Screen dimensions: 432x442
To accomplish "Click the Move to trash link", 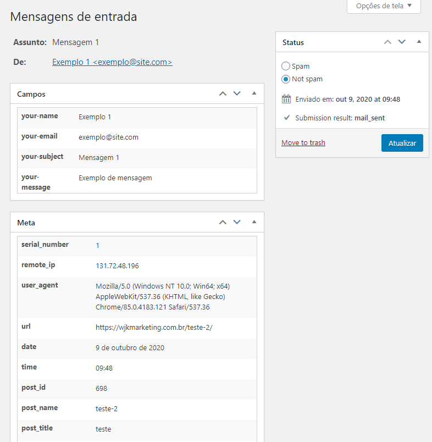I will pyautogui.click(x=303, y=143).
